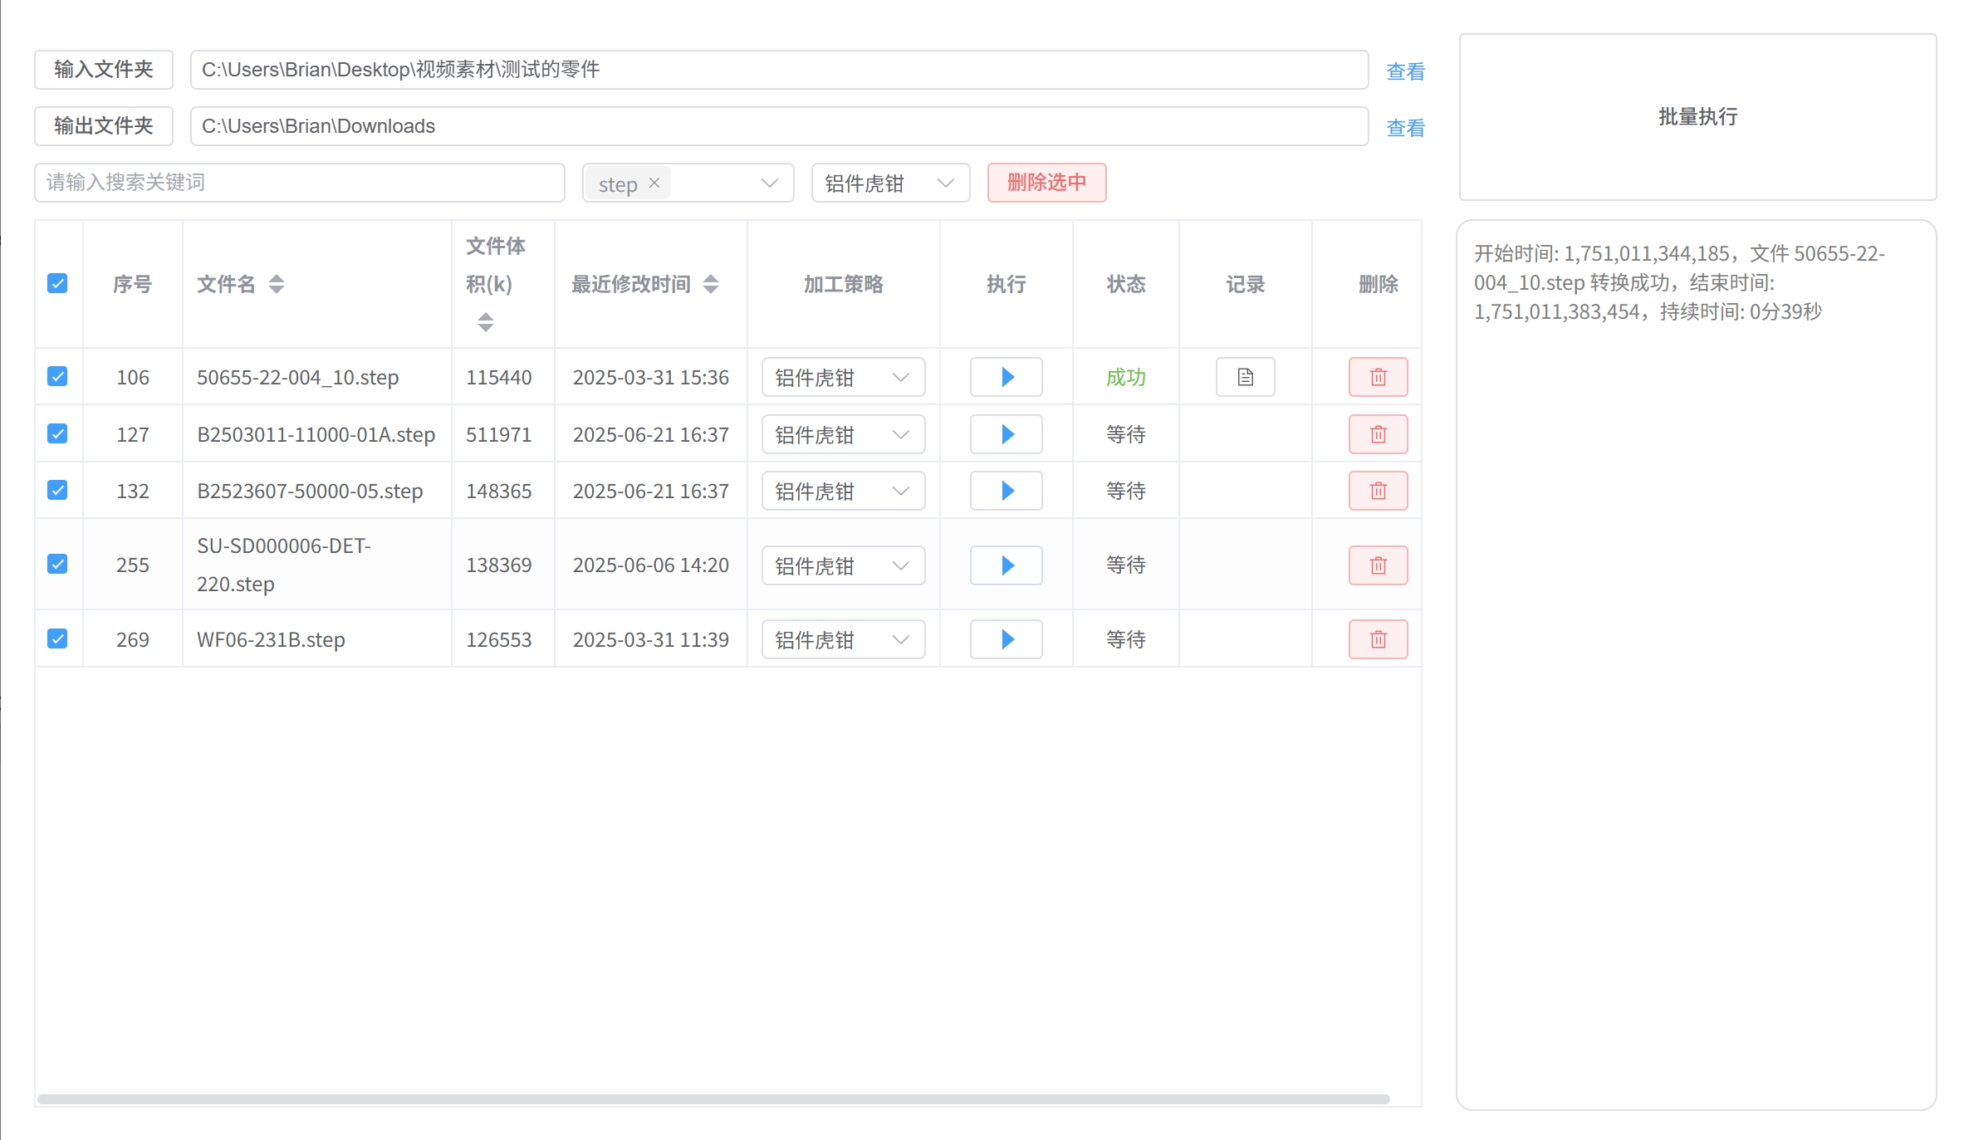Click the 加工策略 column header
The width and height of the screenshot is (1969, 1140).
(843, 284)
